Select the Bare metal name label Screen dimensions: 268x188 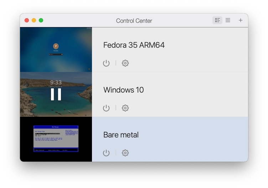(x=121, y=135)
